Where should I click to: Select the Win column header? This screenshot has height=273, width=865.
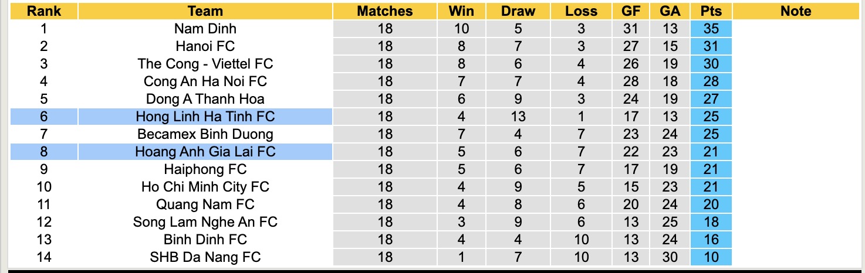click(461, 11)
